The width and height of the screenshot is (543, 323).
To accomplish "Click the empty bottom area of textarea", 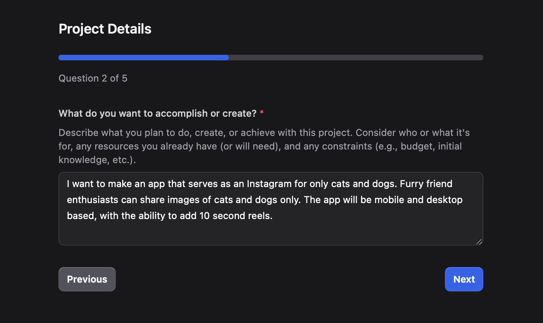I will pyautogui.click(x=271, y=234).
